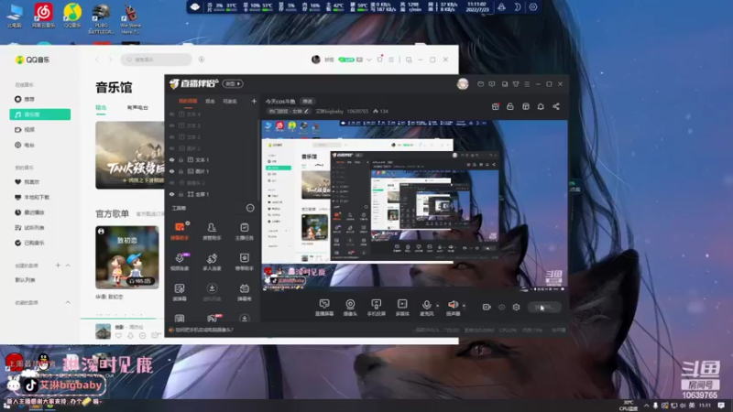733x412 pixels.
Task: Show the hidden 图片 2 layer
Action: tap(172, 148)
